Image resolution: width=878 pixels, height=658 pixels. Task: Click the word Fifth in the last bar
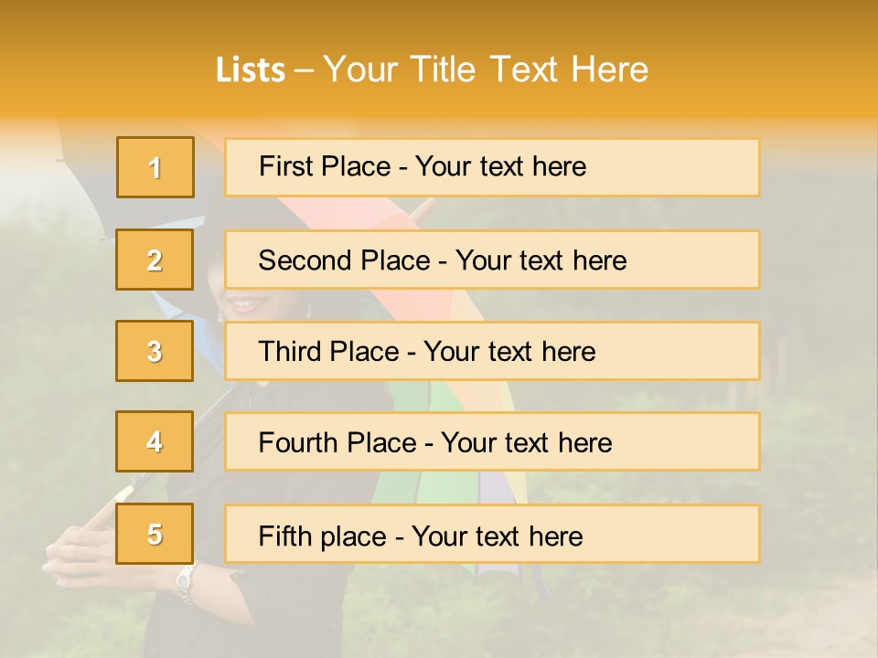click(x=283, y=536)
